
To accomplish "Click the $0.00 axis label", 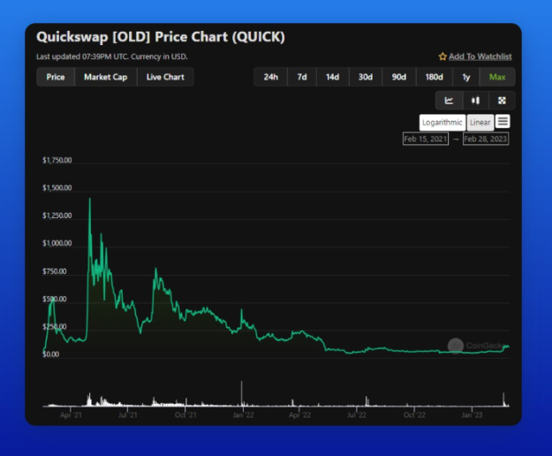I will 50,354.
